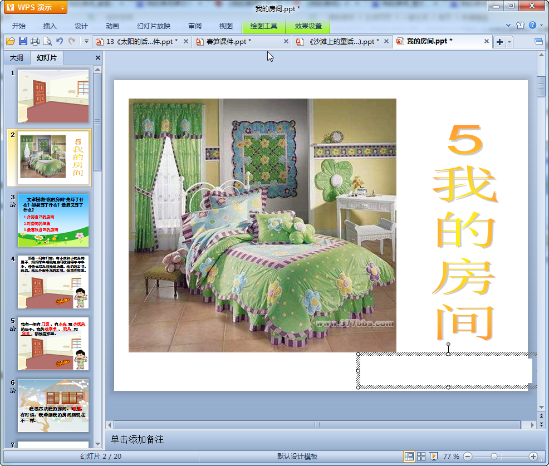Click the zoom in plus button

(533, 456)
